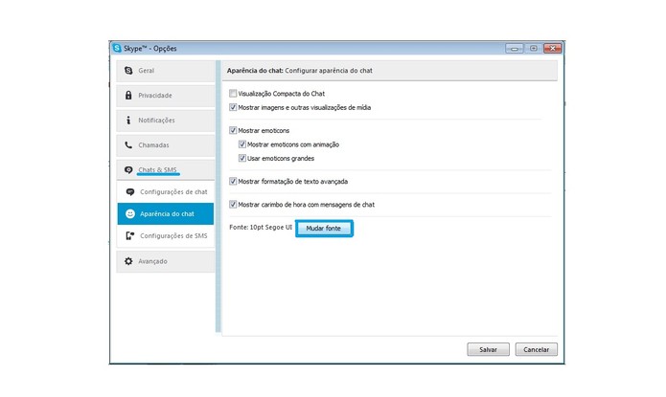Viewport: 666px width, 397px height.
Task: Toggle the Mostrar emoticons checkbox
Action: point(233,130)
